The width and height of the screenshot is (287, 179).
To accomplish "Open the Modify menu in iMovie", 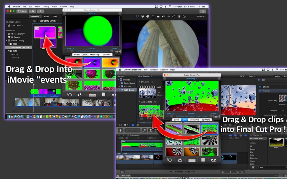I will [46, 6].
